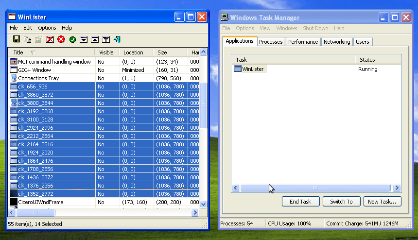Click the WinLister horizontal scroll left arrow
The width and height of the screenshot is (418, 240).
coord(12,212)
